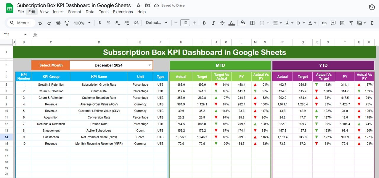Viewport: 379px width, 178px height.
Task: Open the File menu
Action: point(21,12)
